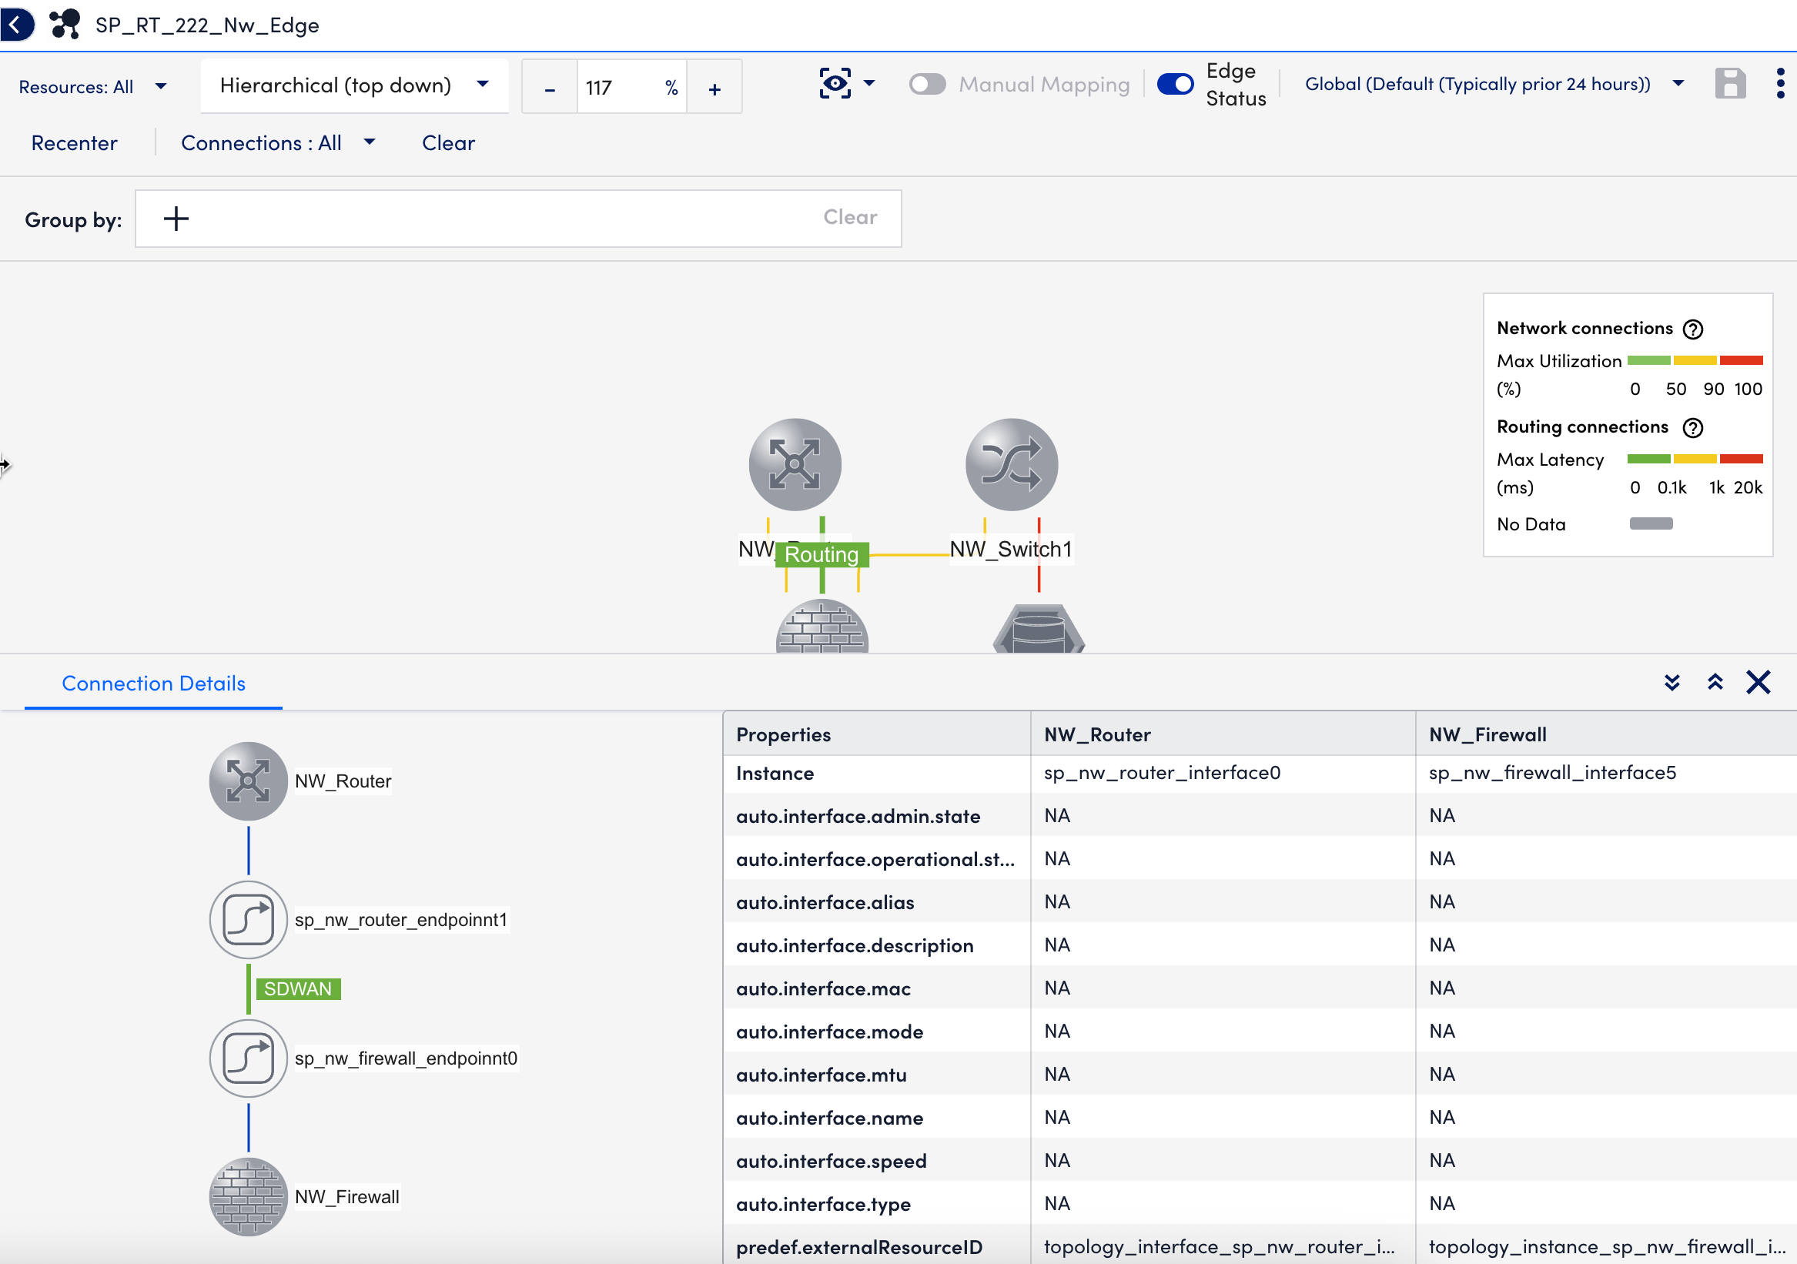Click the predef.externalResourceID property row

click(1260, 1246)
